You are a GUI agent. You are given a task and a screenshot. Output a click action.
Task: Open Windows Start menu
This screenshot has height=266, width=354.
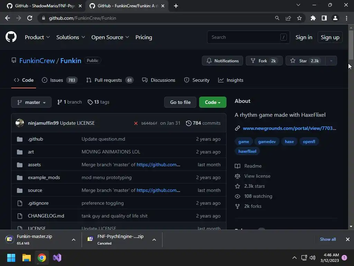click(11, 258)
